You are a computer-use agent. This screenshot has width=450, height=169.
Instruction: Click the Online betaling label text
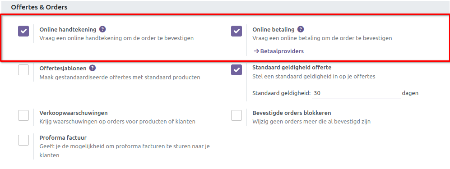click(274, 29)
